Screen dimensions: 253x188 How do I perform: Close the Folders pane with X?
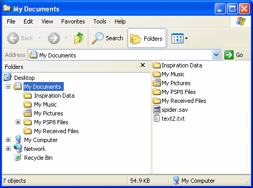[x=143, y=65]
